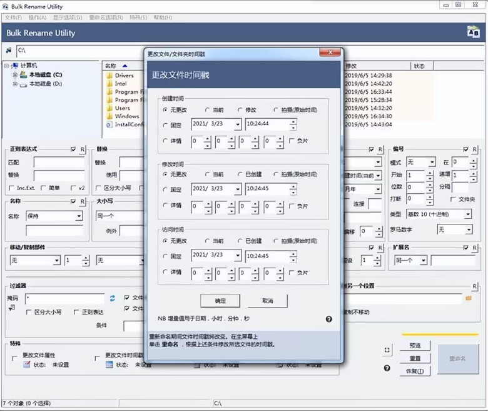The image size is (488, 412).
Task: Click the Bulk Rename Utility logo icon
Action: pos(473,33)
